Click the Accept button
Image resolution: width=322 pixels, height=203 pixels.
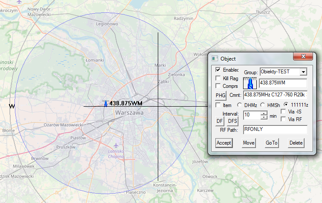pyautogui.click(x=223, y=143)
